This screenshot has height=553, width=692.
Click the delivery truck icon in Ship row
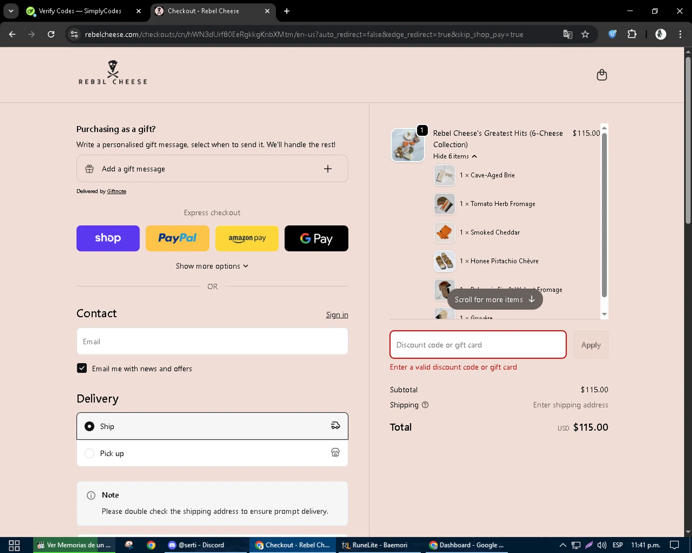click(335, 426)
